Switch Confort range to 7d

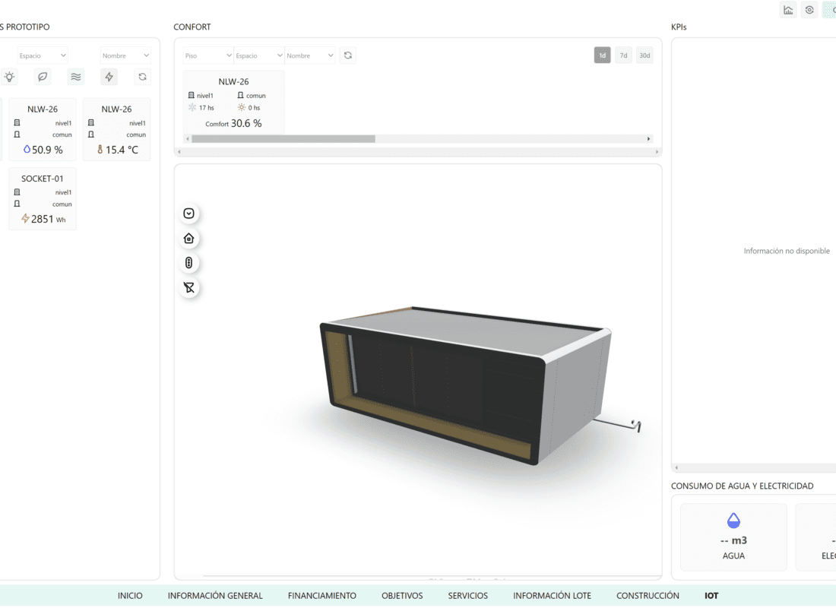pos(623,55)
